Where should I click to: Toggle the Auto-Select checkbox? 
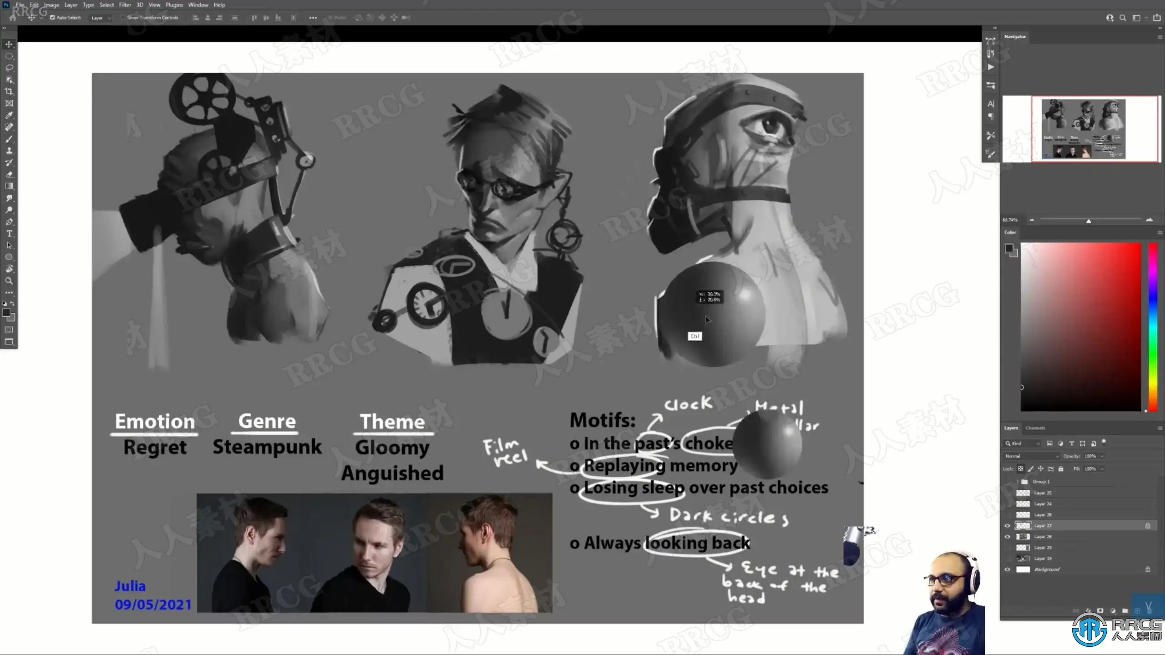[52, 18]
